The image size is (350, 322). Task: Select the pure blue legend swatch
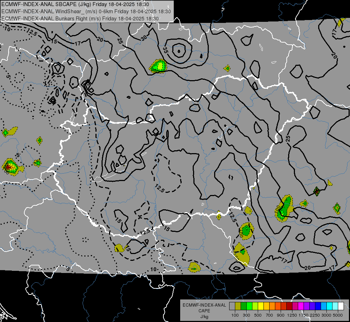tap(318, 306)
